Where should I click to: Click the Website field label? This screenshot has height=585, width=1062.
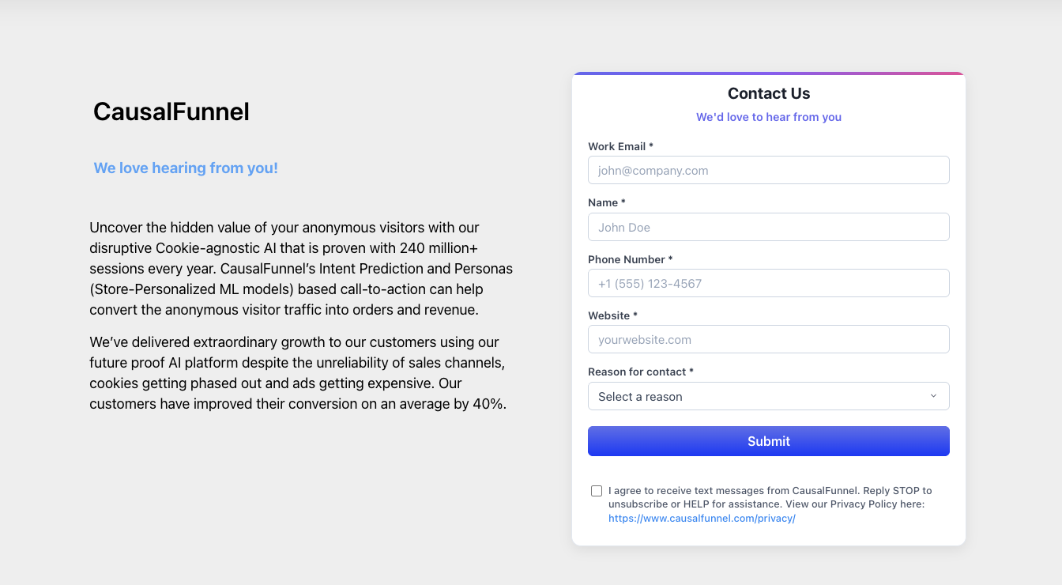tap(612, 315)
